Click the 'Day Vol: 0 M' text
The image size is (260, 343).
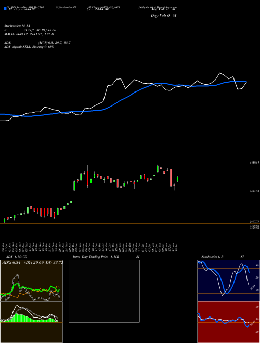(x=163, y=16)
